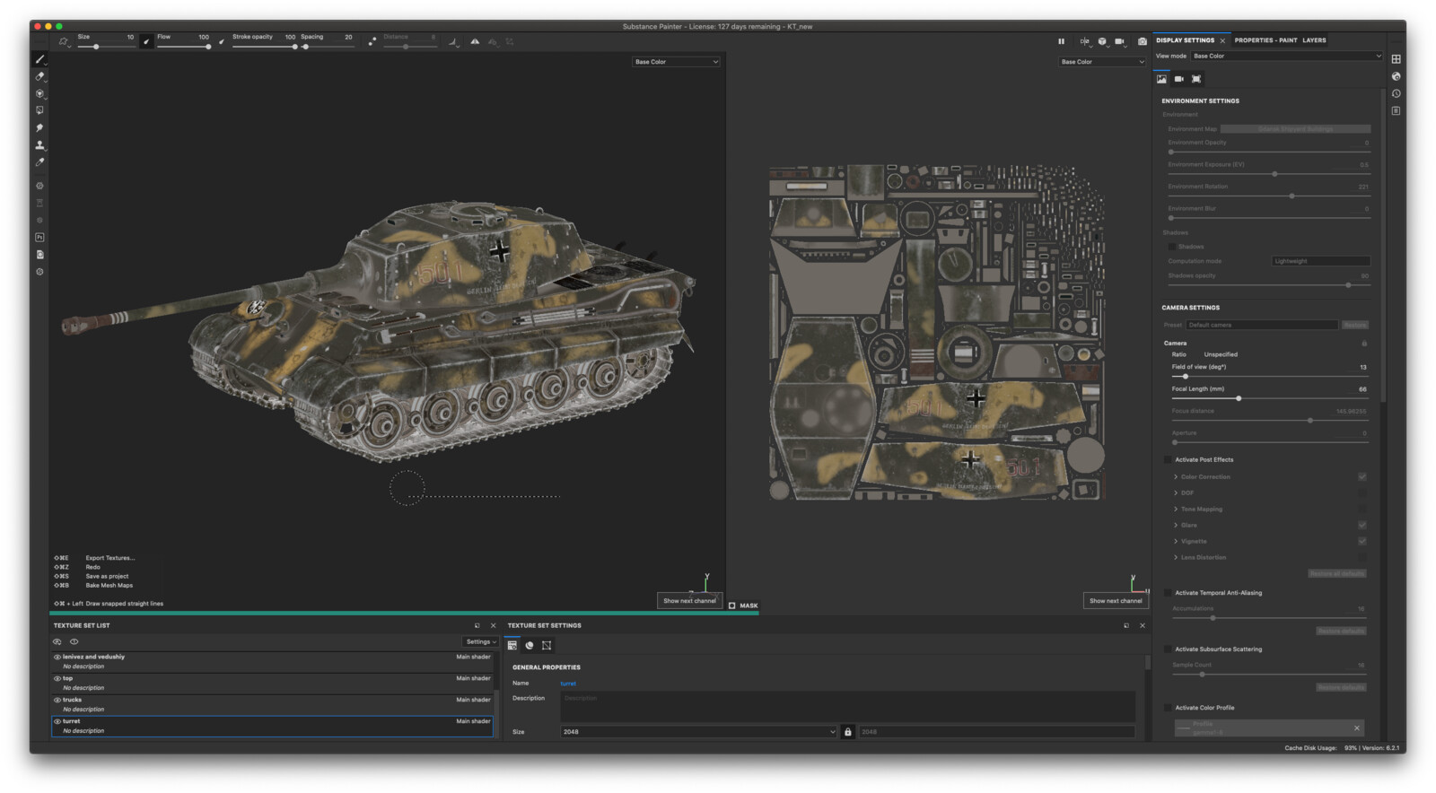Open brush preset icon before Size slider
The width and height of the screenshot is (1436, 793).
63,41
